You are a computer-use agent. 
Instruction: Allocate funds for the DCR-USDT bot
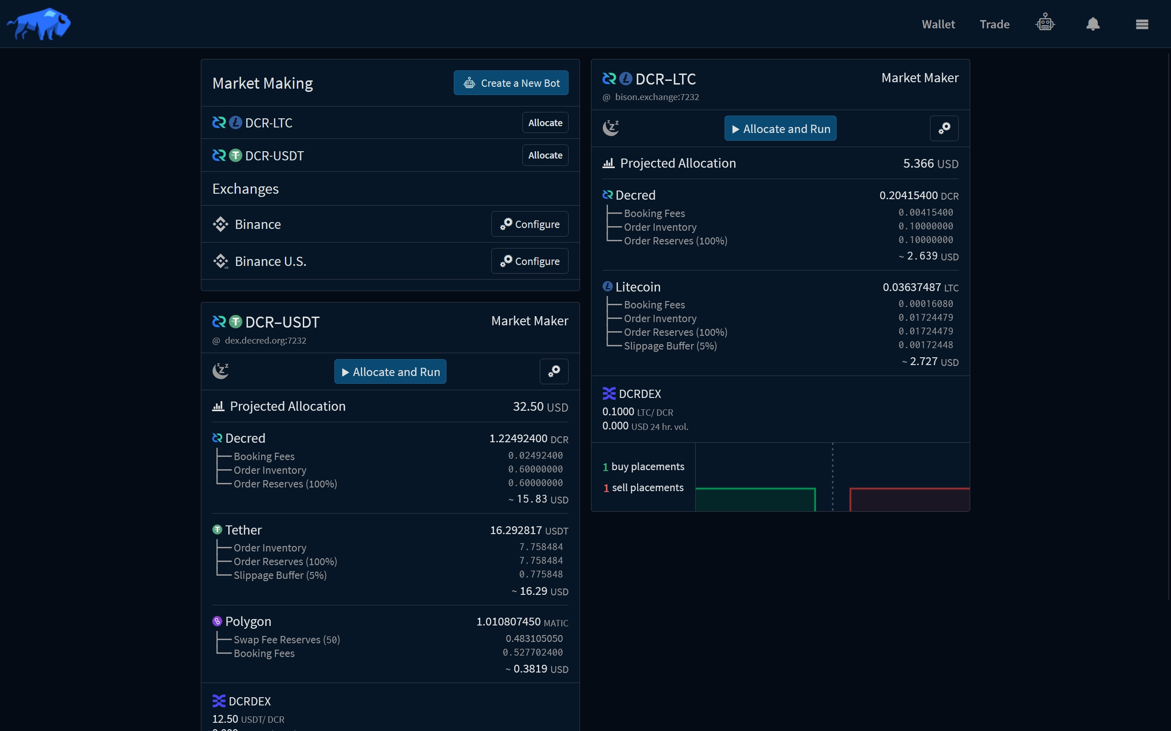click(545, 155)
